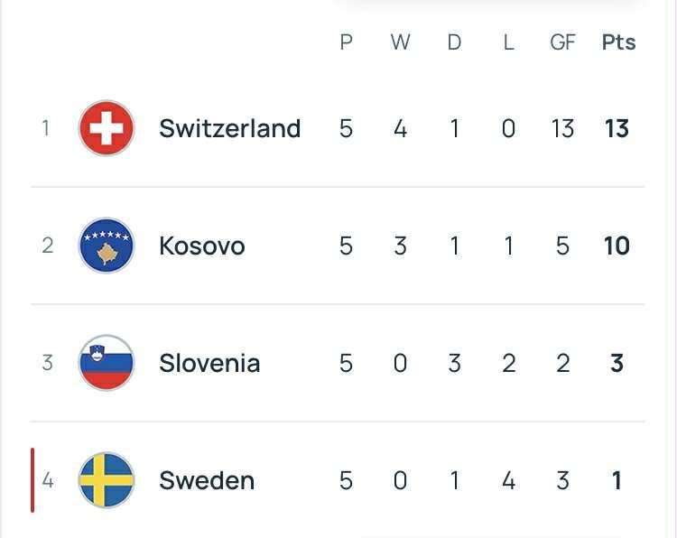Click the Pts column header
The height and width of the screenshot is (538, 677).
(x=618, y=42)
